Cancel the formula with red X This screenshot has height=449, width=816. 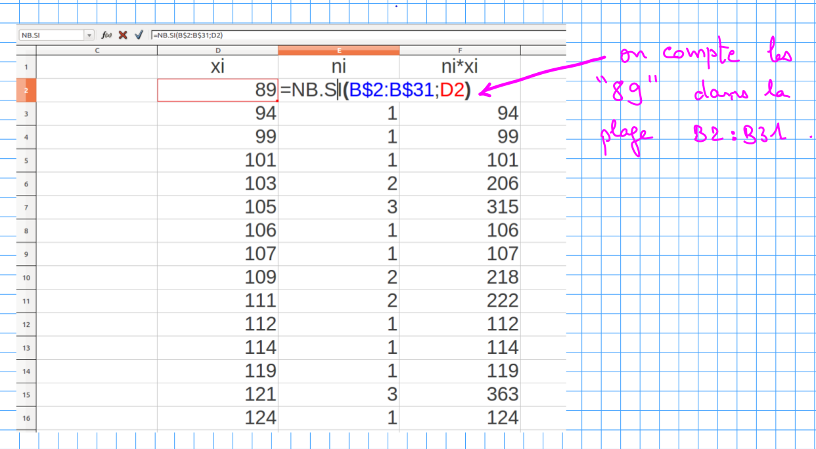tap(123, 35)
